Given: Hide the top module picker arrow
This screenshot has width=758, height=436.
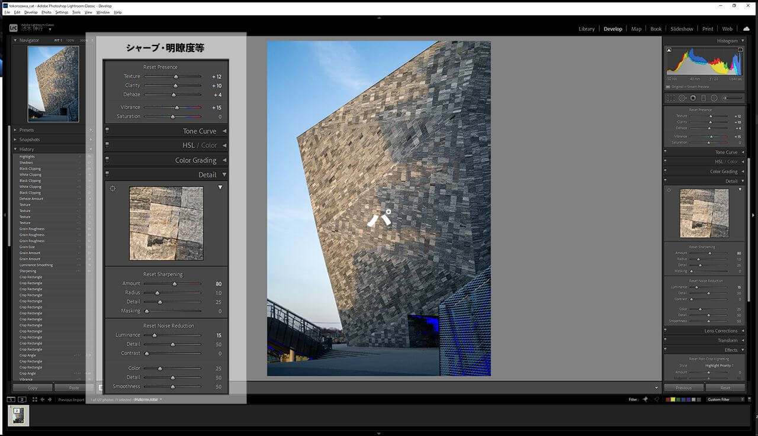Looking at the screenshot, I should (379, 18).
